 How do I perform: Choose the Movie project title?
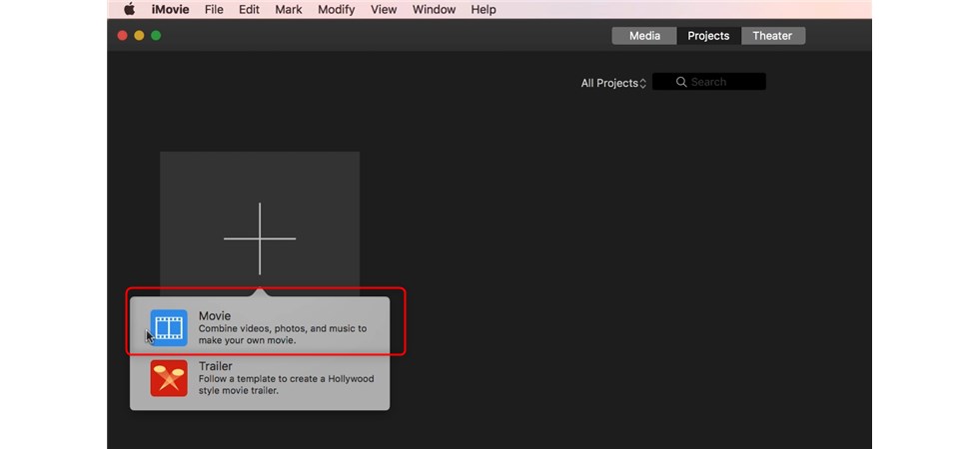214,315
